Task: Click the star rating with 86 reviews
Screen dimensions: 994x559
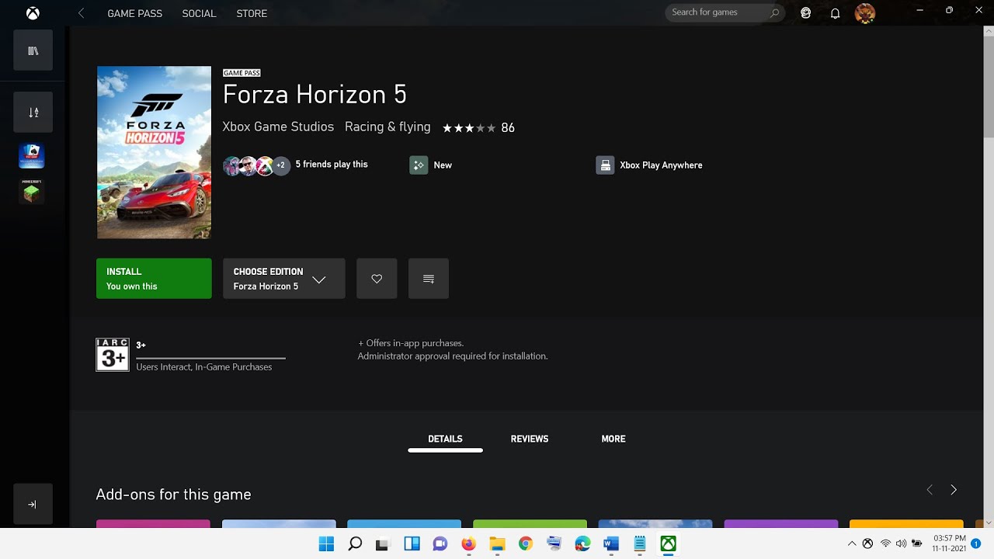Action: [x=478, y=128]
